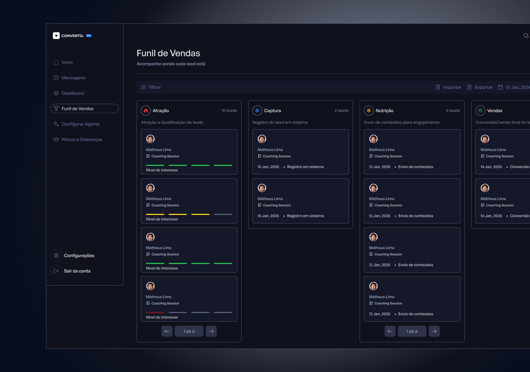Click the Nutrição yellow stage icon

[369, 110]
